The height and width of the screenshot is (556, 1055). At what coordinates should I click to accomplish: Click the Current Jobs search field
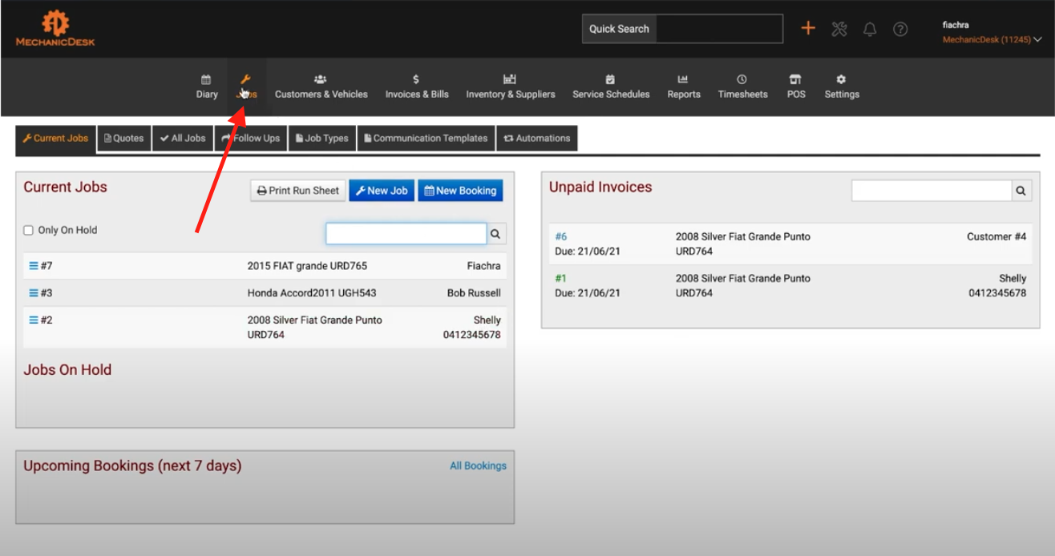point(406,234)
